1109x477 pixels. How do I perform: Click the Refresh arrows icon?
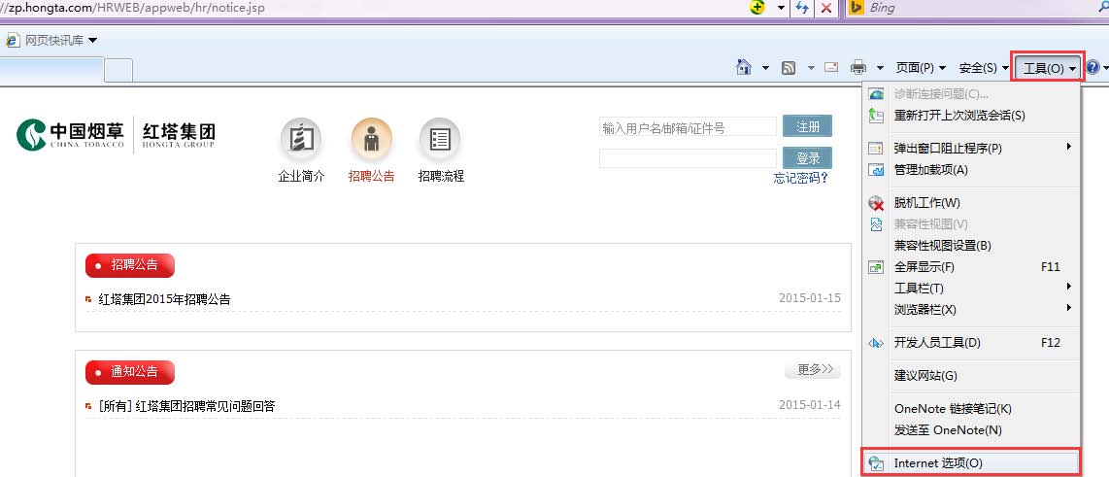coord(803,8)
